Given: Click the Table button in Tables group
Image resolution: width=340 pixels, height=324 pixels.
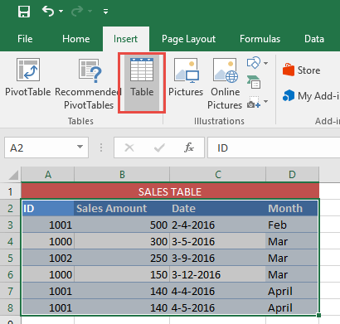Looking at the screenshot, I should tap(142, 83).
